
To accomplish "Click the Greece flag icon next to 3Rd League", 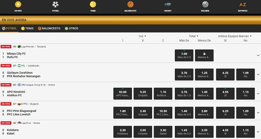I will coord(19,85).
